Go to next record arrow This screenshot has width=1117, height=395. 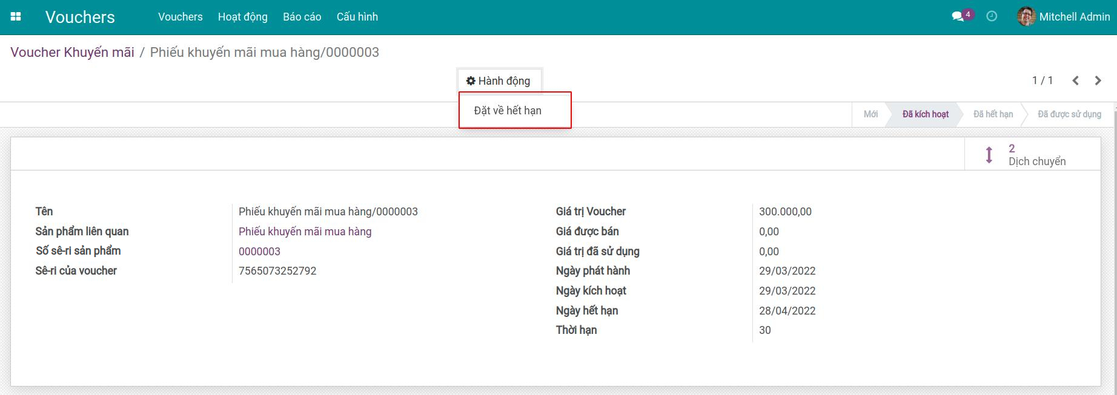coord(1098,80)
